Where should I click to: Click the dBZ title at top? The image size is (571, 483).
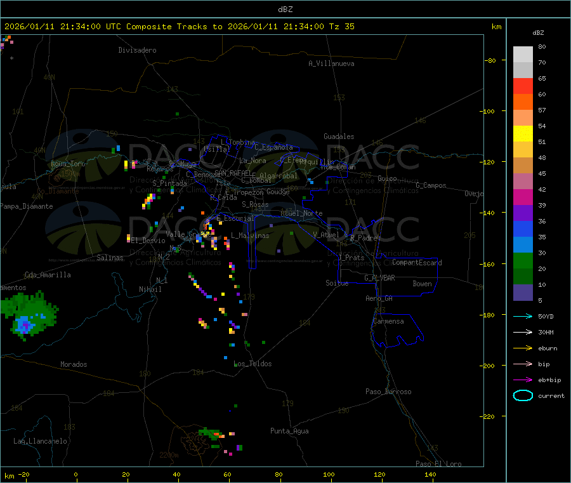[x=285, y=10]
